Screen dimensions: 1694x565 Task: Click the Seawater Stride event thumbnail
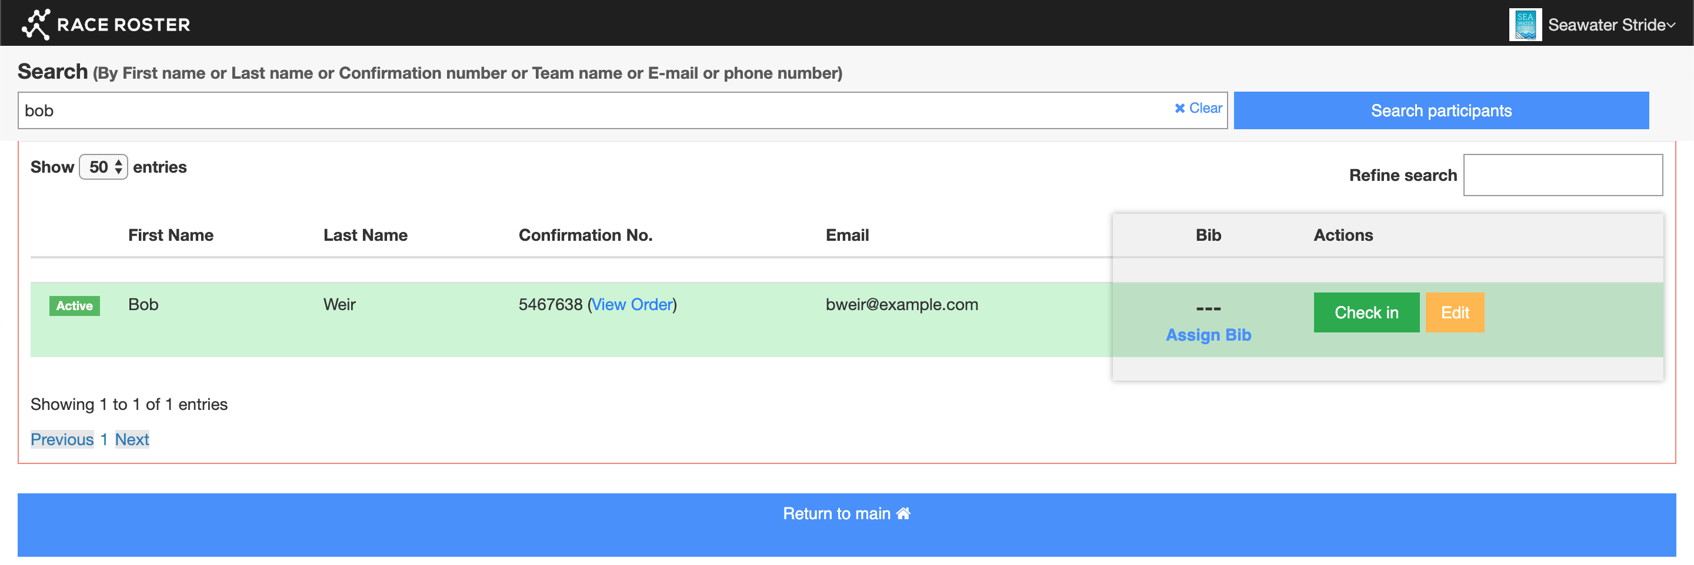point(1525,25)
